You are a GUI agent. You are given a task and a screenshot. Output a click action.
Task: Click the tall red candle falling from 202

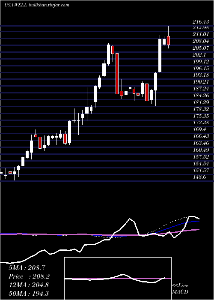pyautogui.click(x=117, y=74)
